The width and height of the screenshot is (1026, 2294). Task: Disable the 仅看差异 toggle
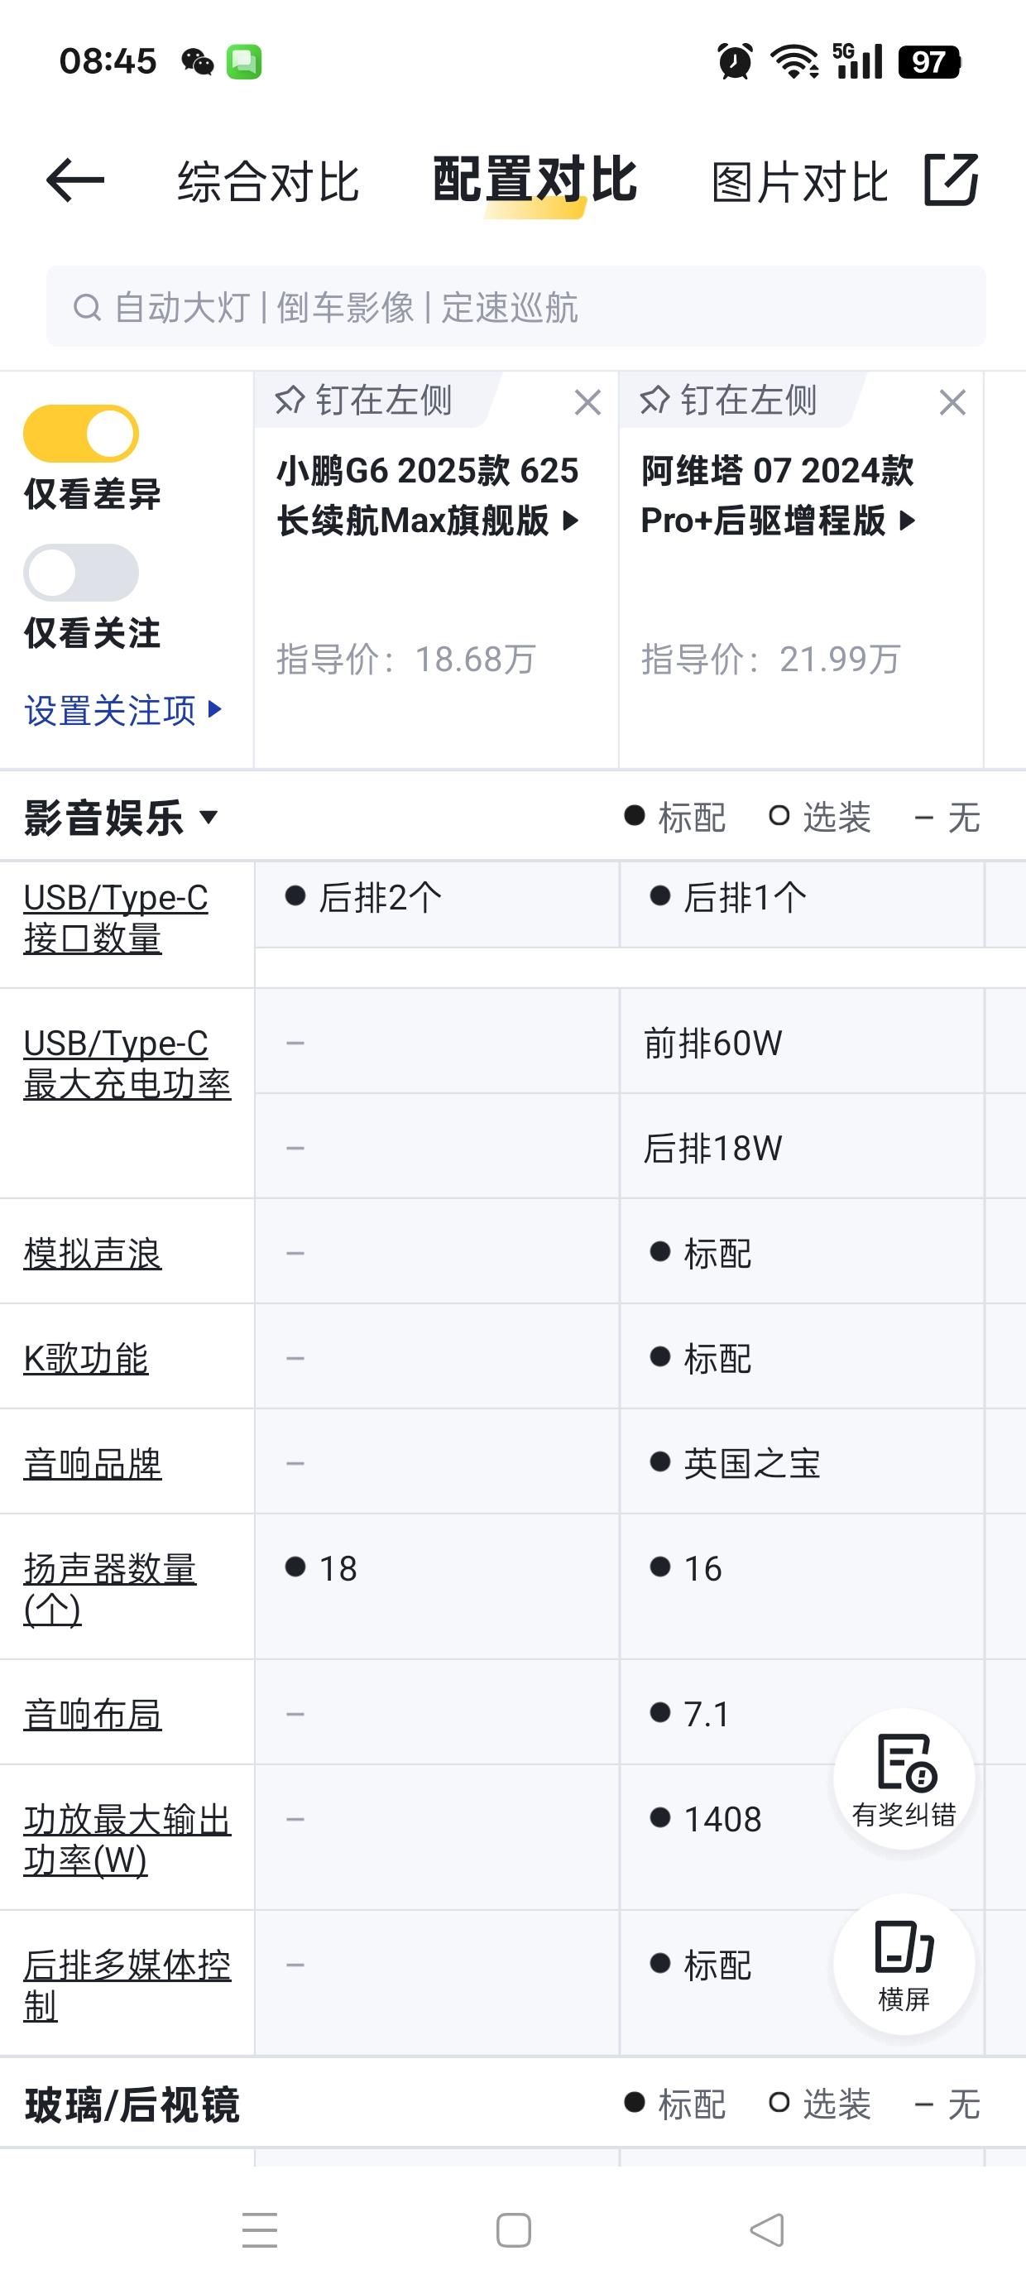pos(81,434)
